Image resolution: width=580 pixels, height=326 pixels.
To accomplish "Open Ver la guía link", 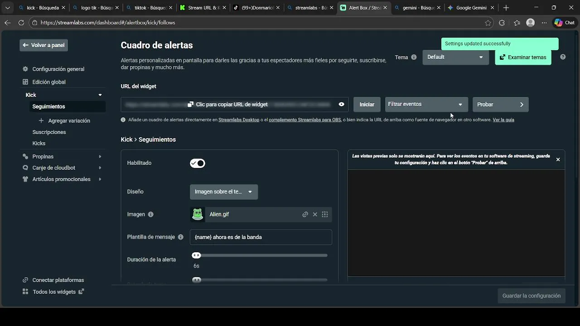I will point(503,120).
